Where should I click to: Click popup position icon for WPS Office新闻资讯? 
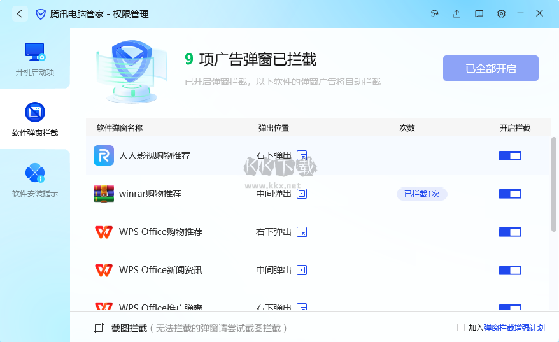coord(302,270)
